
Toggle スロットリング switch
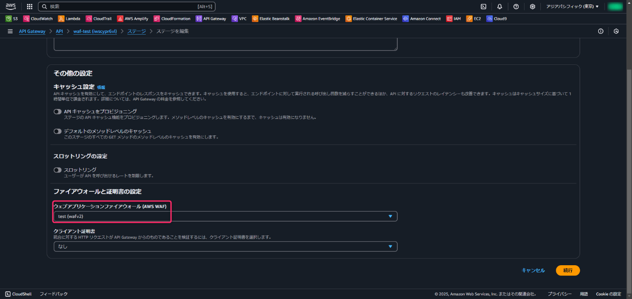[57, 170]
